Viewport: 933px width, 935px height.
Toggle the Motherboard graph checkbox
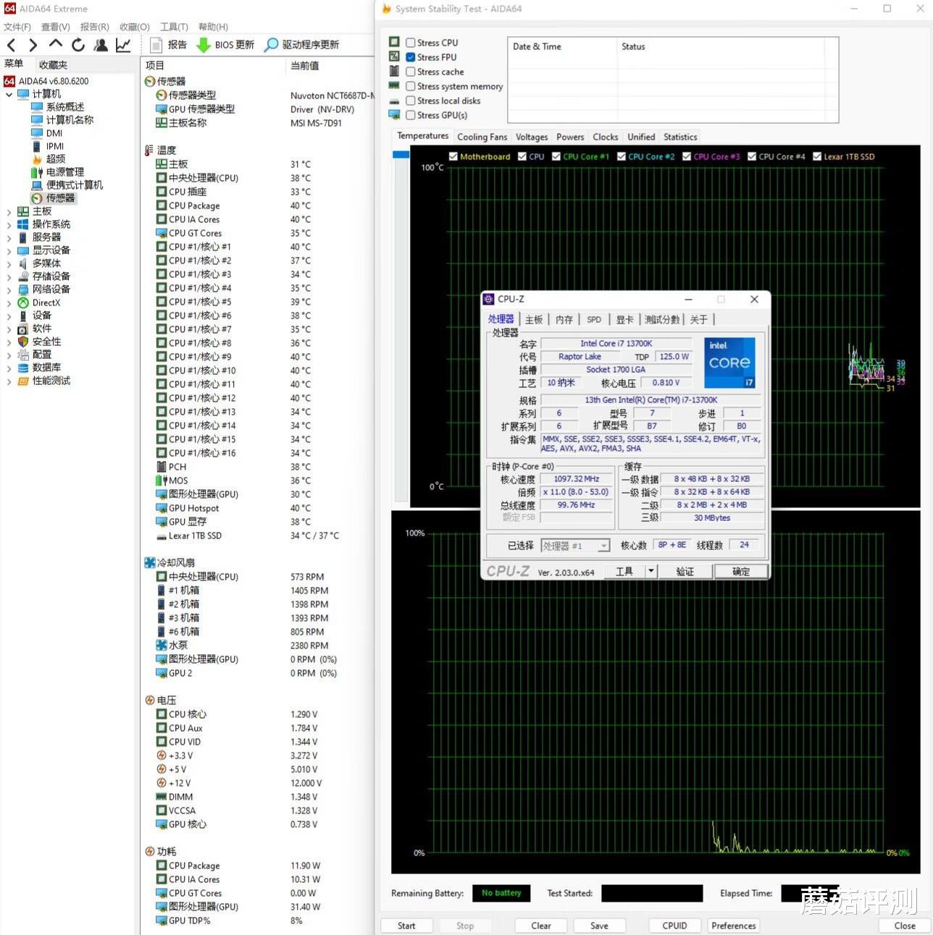pos(453,156)
